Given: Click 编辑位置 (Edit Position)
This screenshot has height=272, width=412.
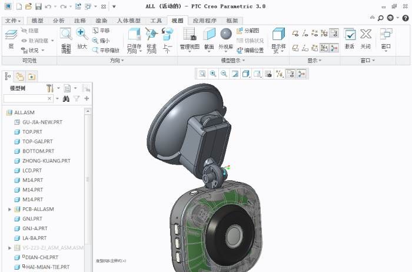Looking at the screenshot, I should click(250, 50).
